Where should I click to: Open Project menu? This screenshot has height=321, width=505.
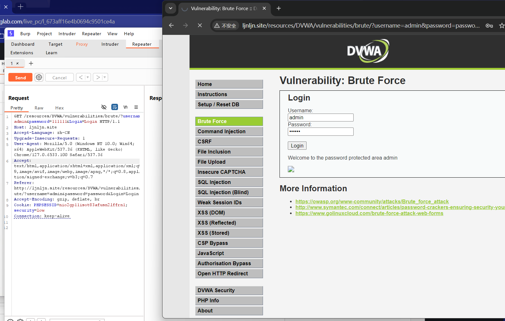point(44,34)
